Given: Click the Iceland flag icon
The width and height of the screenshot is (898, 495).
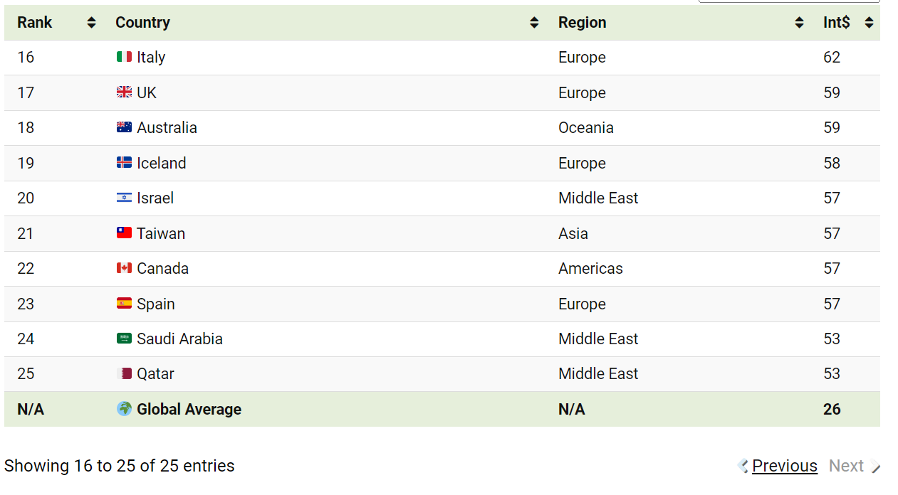Looking at the screenshot, I should coord(124,163).
